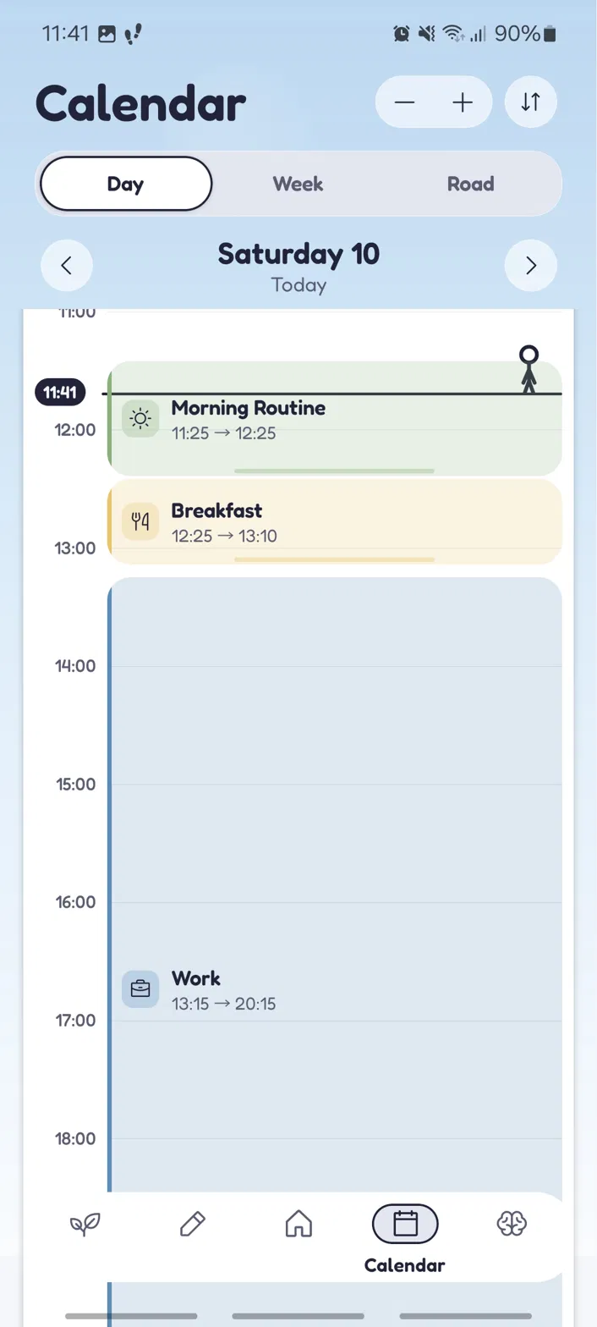Open the Morning Routine event
This screenshot has width=597, height=1327.
pyautogui.click(x=335, y=419)
